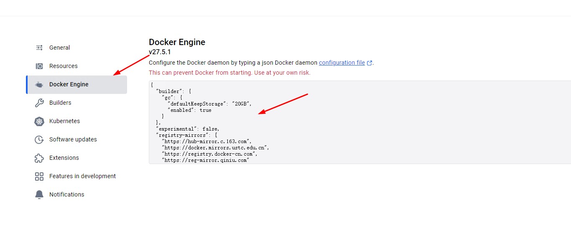Click the wrench icon beside Builders
The height and width of the screenshot is (232, 571).
(39, 103)
